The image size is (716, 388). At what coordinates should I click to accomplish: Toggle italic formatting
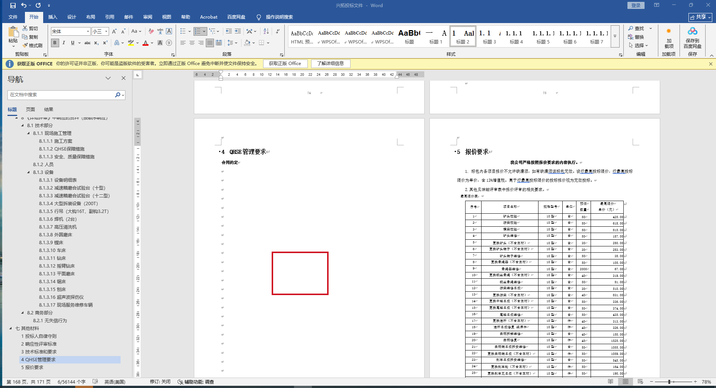(64, 43)
